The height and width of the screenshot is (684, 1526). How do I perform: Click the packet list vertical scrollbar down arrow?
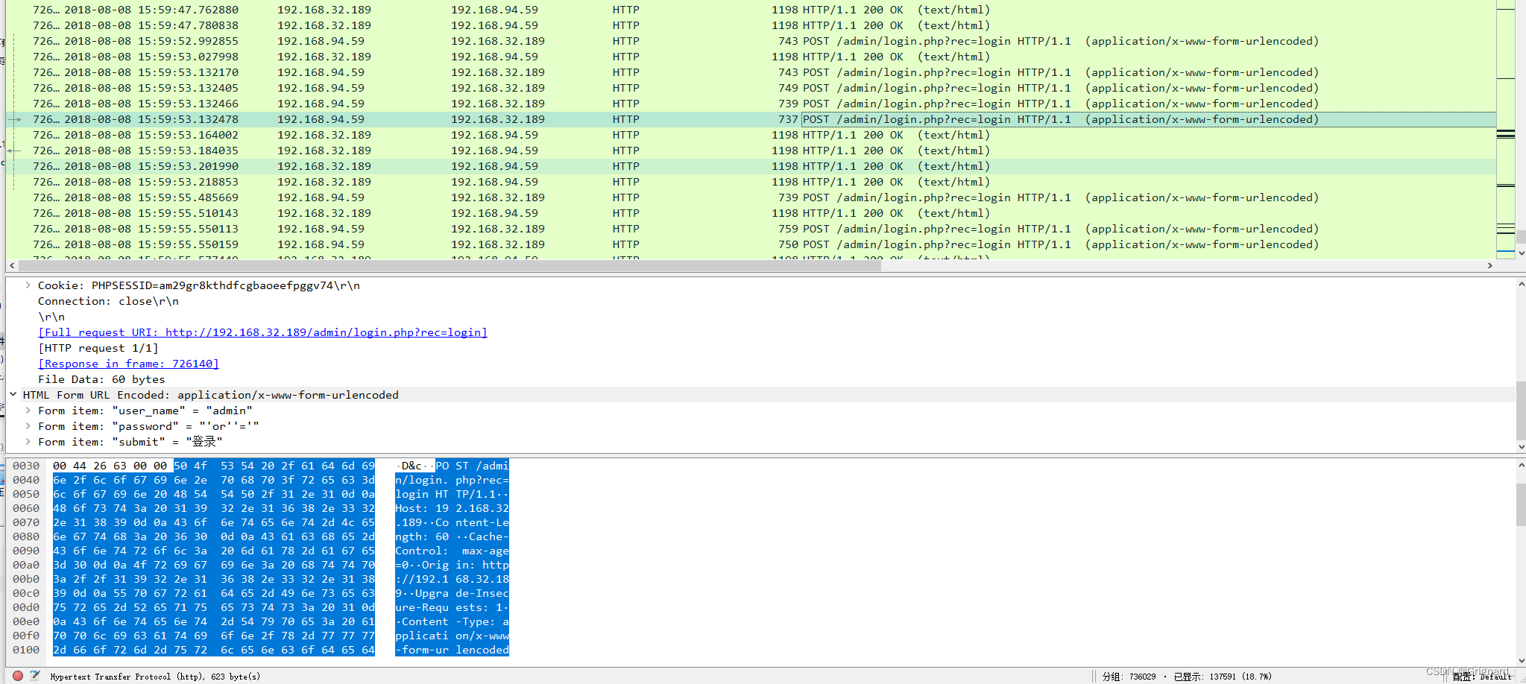tap(1521, 253)
